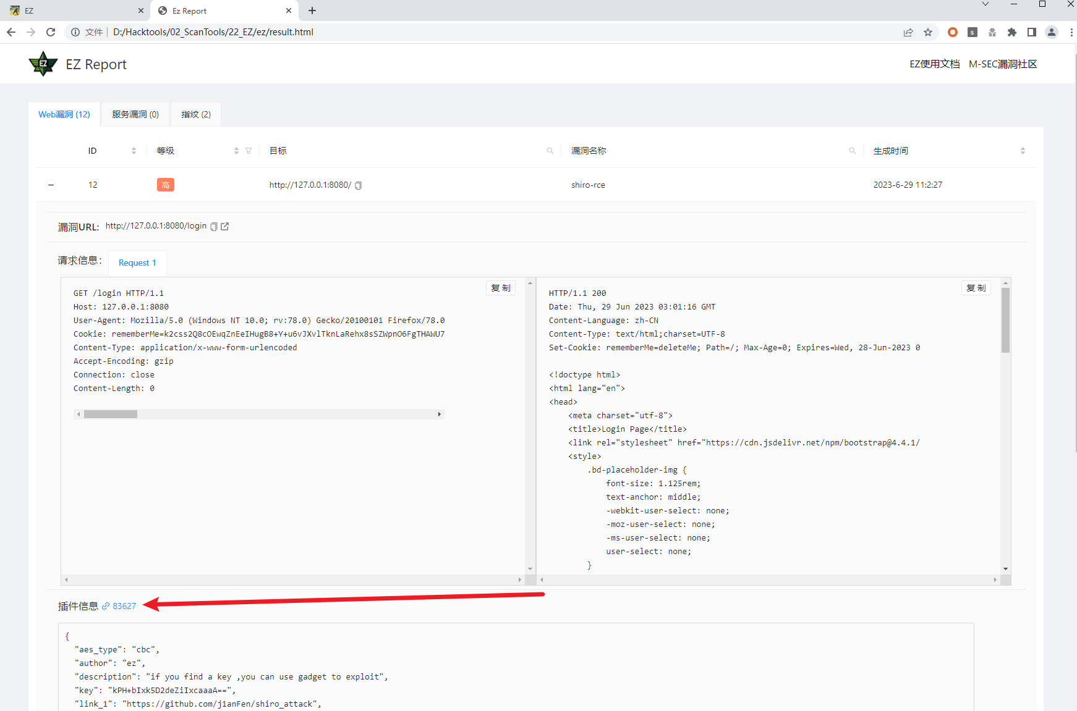Click the plugin info link chain icon

106,606
